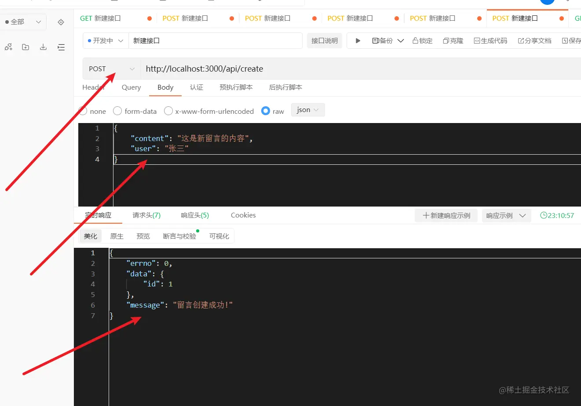Image resolution: width=581 pixels, height=406 pixels.
Task: Click the new interface icon in sidebar
Action: click(8, 47)
